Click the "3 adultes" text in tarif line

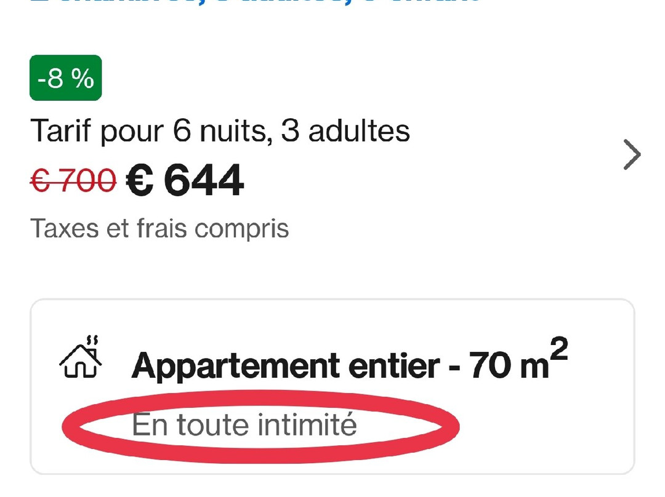(345, 131)
